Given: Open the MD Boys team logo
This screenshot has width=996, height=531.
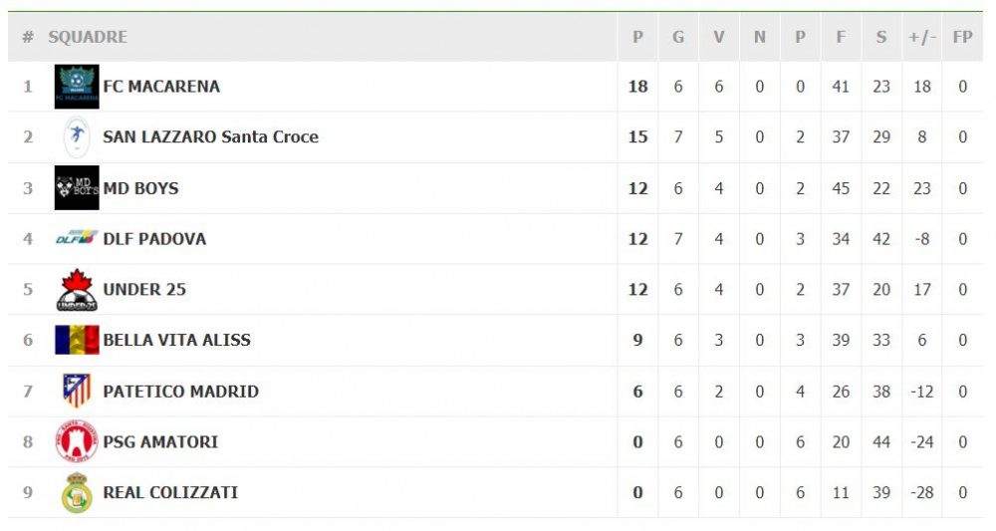Looking at the screenshot, I should (77, 188).
